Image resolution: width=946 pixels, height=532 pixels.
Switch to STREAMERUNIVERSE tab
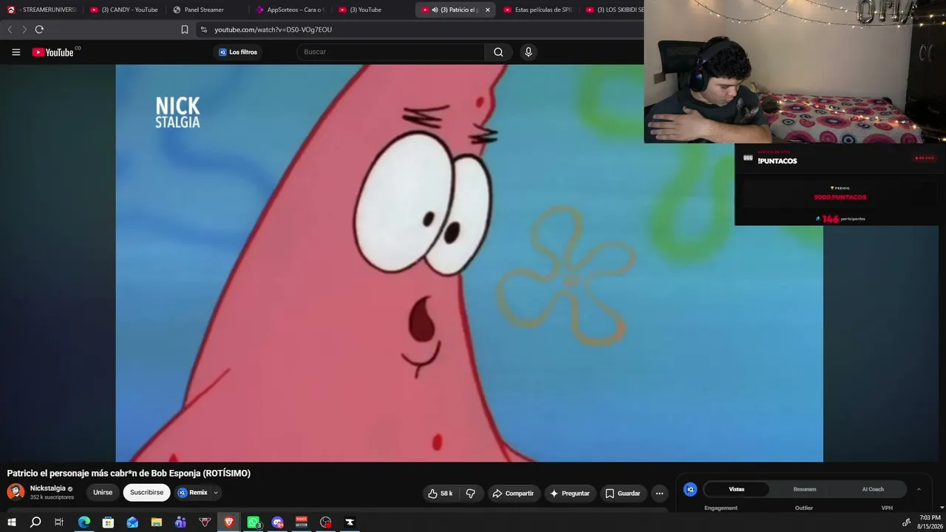(41, 10)
